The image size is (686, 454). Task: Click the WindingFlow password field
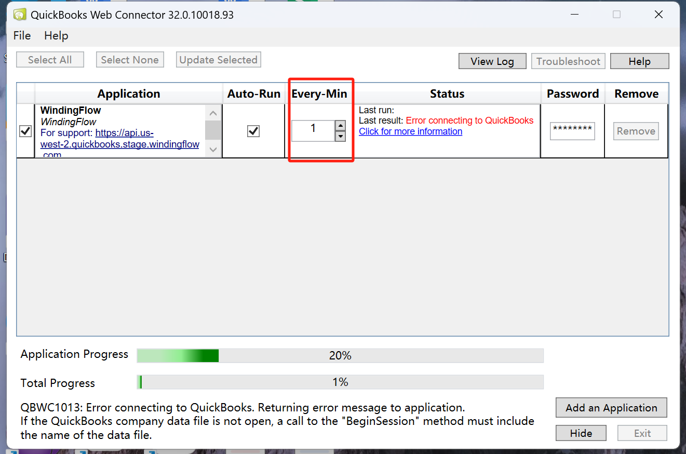pyautogui.click(x=572, y=131)
